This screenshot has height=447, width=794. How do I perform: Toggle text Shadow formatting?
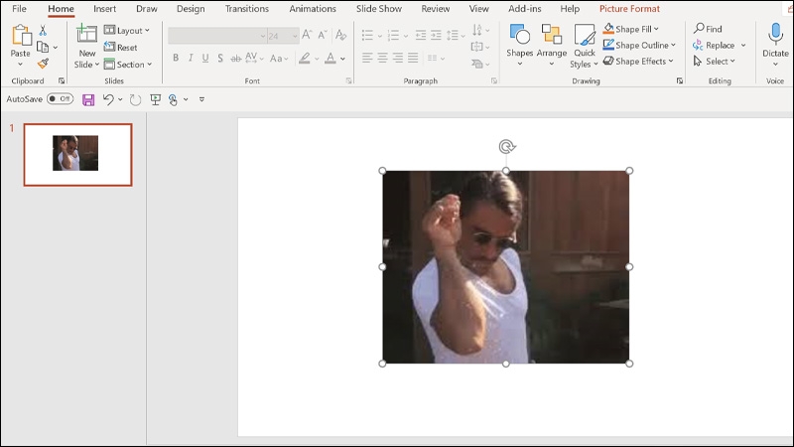pos(220,58)
